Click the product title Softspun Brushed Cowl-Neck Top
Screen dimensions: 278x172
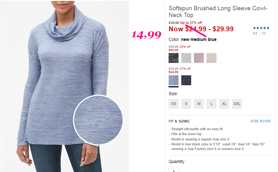click(x=218, y=11)
